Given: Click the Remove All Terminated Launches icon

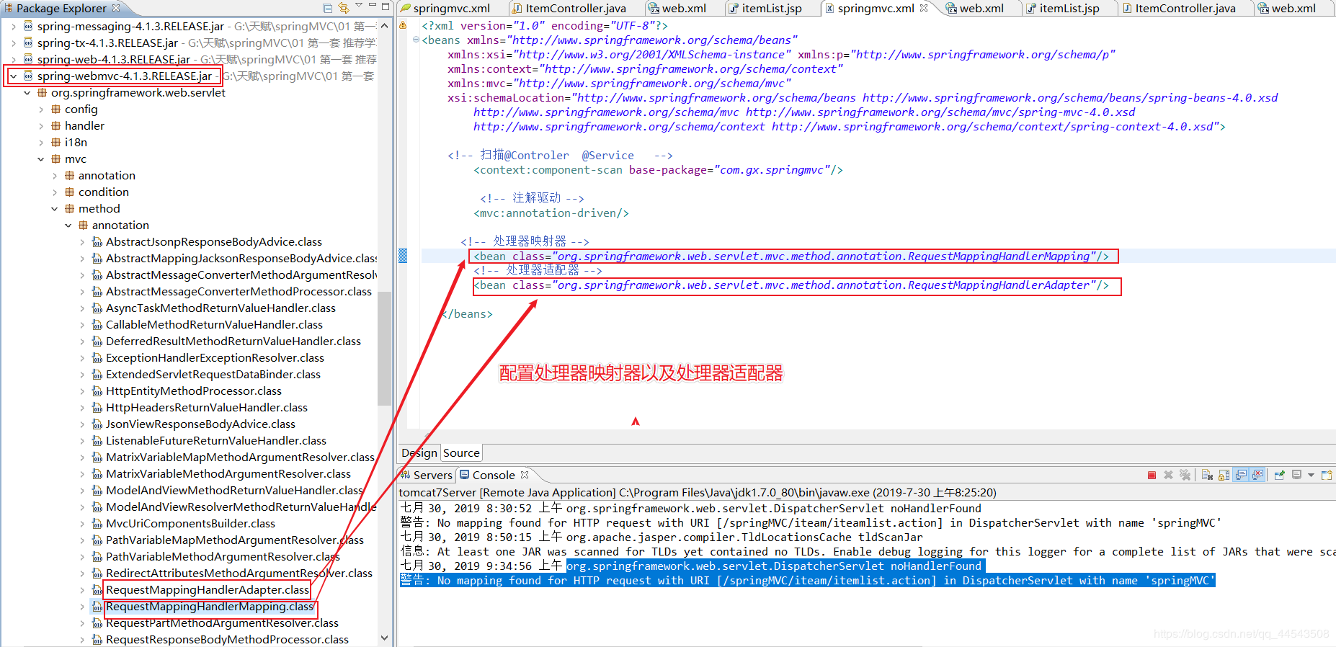Looking at the screenshot, I should click(1185, 475).
